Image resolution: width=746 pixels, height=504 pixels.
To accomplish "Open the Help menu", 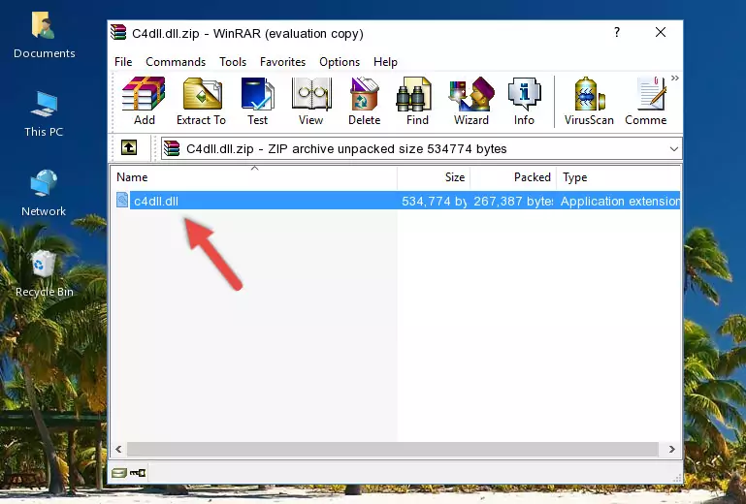I will [385, 62].
